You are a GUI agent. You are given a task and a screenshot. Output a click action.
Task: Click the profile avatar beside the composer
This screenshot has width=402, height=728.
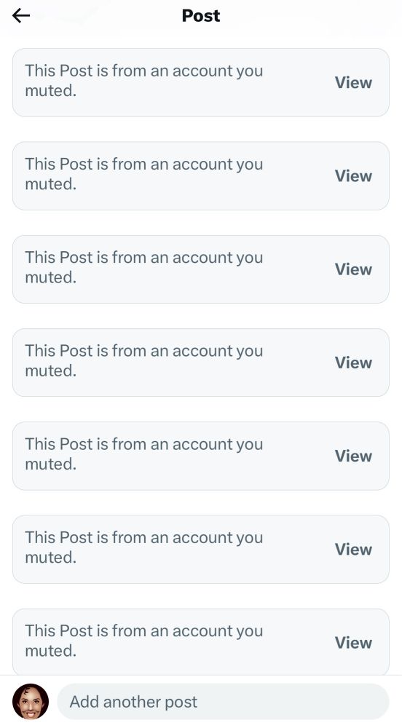[x=30, y=701]
